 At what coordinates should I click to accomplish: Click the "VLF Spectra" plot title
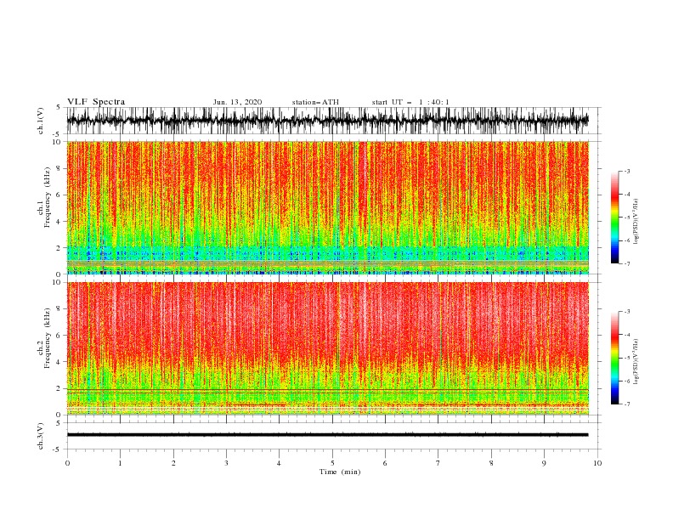point(96,102)
